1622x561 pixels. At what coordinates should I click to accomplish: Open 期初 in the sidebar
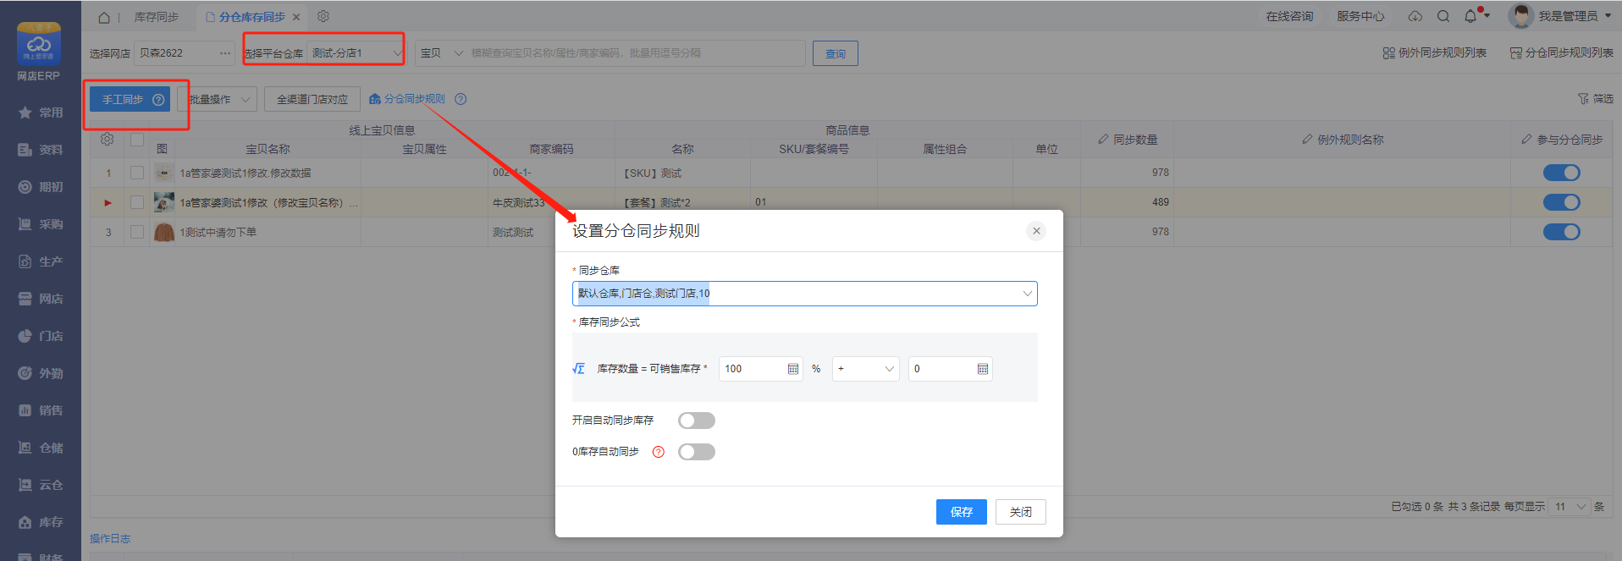(x=41, y=187)
